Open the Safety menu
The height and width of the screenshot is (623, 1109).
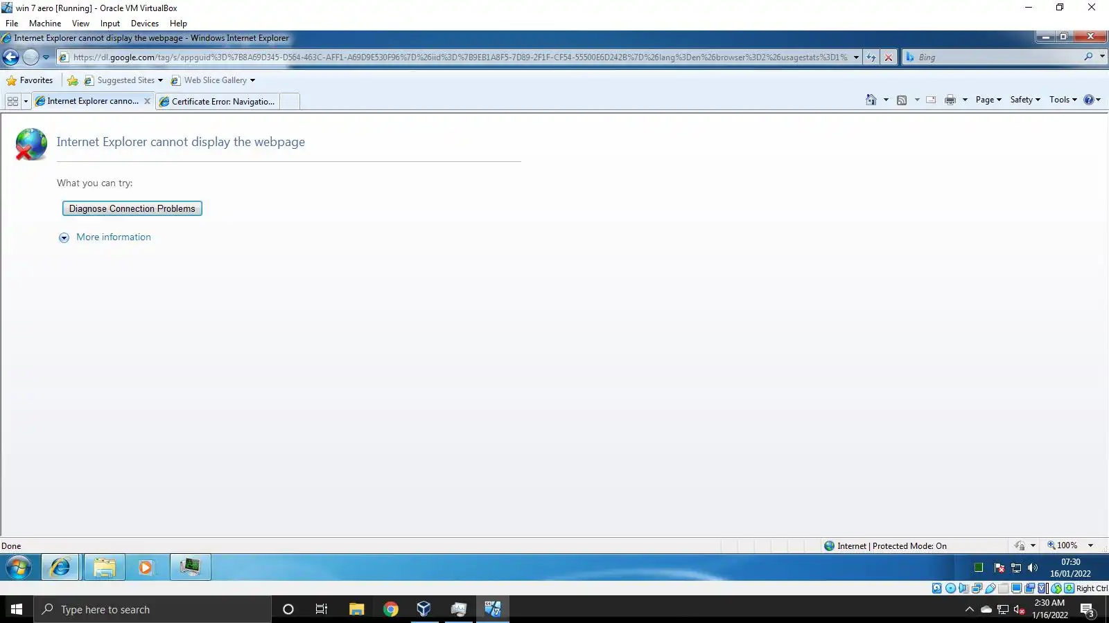pos(1025,100)
